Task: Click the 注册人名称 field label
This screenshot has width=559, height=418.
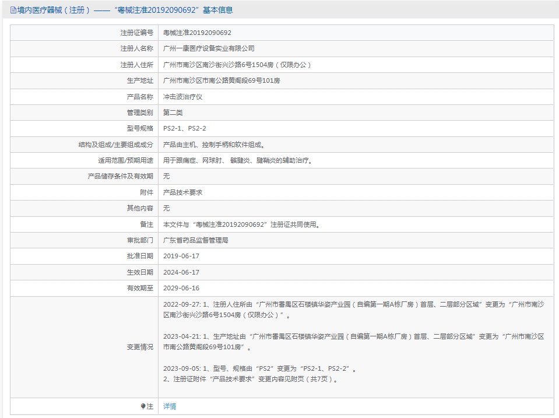Action: [x=136, y=48]
